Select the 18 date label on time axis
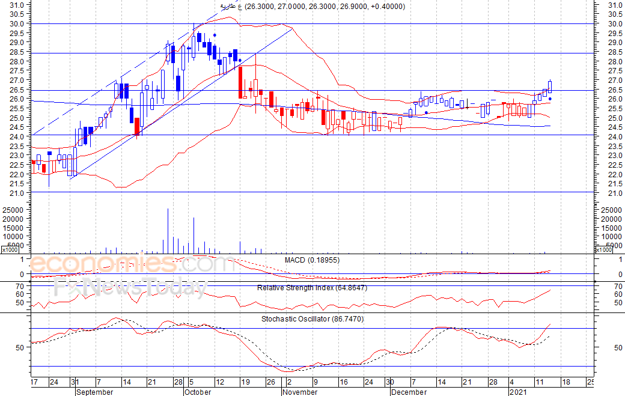Viewport: 625px width, 396px height. [x=566, y=382]
